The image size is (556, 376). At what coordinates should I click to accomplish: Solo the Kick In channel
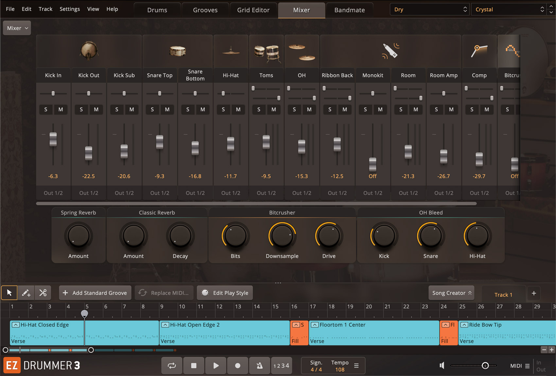(46, 110)
